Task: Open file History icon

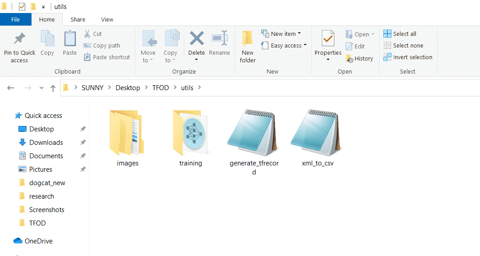Action: pos(349,58)
